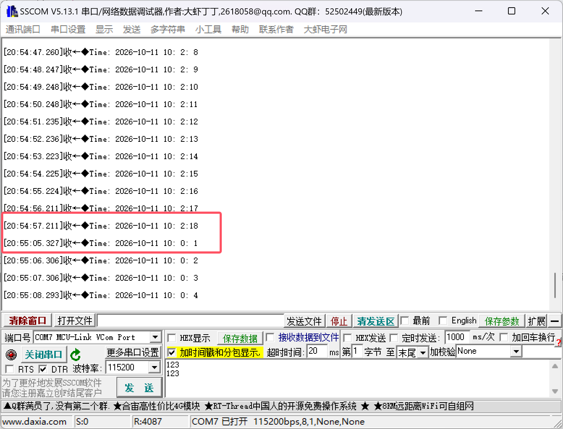Click the 更多串口设置 button
The width and height of the screenshot is (563, 429).
point(133,352)
